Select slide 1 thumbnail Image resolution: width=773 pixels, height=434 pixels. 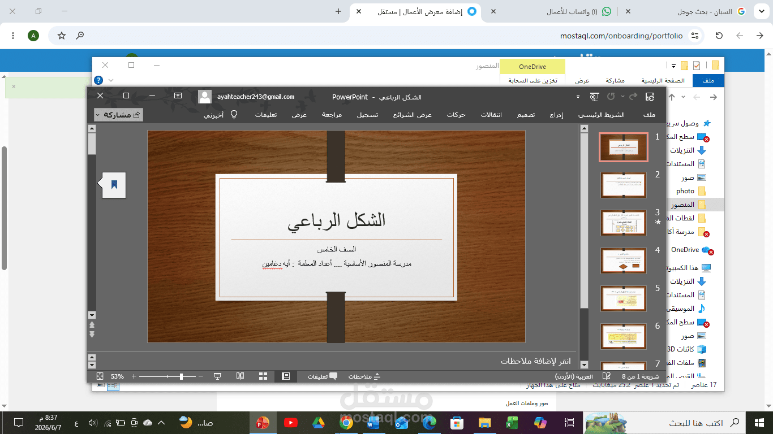pyautogui.click(x=623, y=147)
